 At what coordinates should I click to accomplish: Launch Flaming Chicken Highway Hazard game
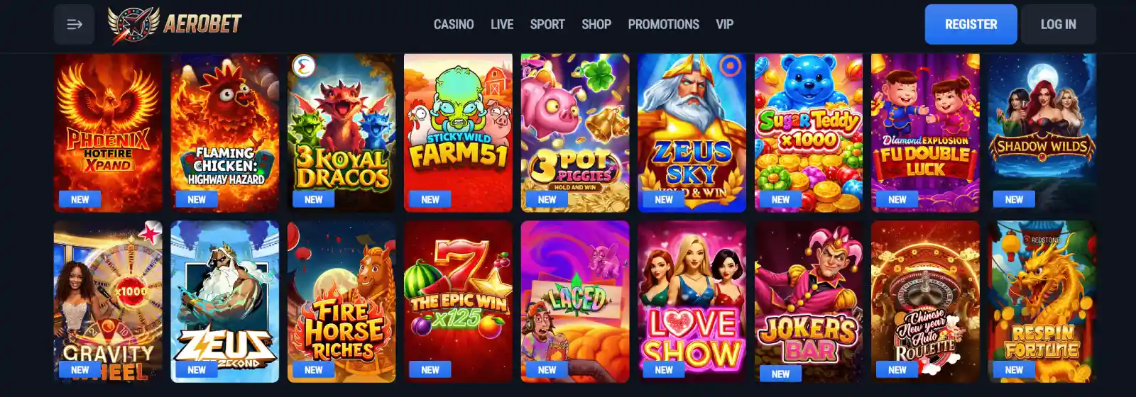(x=225, y=133)
